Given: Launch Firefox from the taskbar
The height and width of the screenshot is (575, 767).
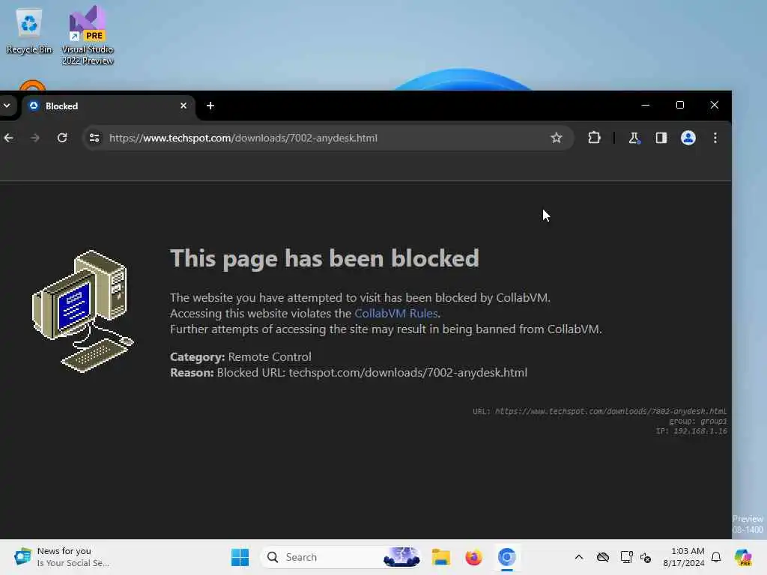Looking at the screenshot, I should point(473,557).
